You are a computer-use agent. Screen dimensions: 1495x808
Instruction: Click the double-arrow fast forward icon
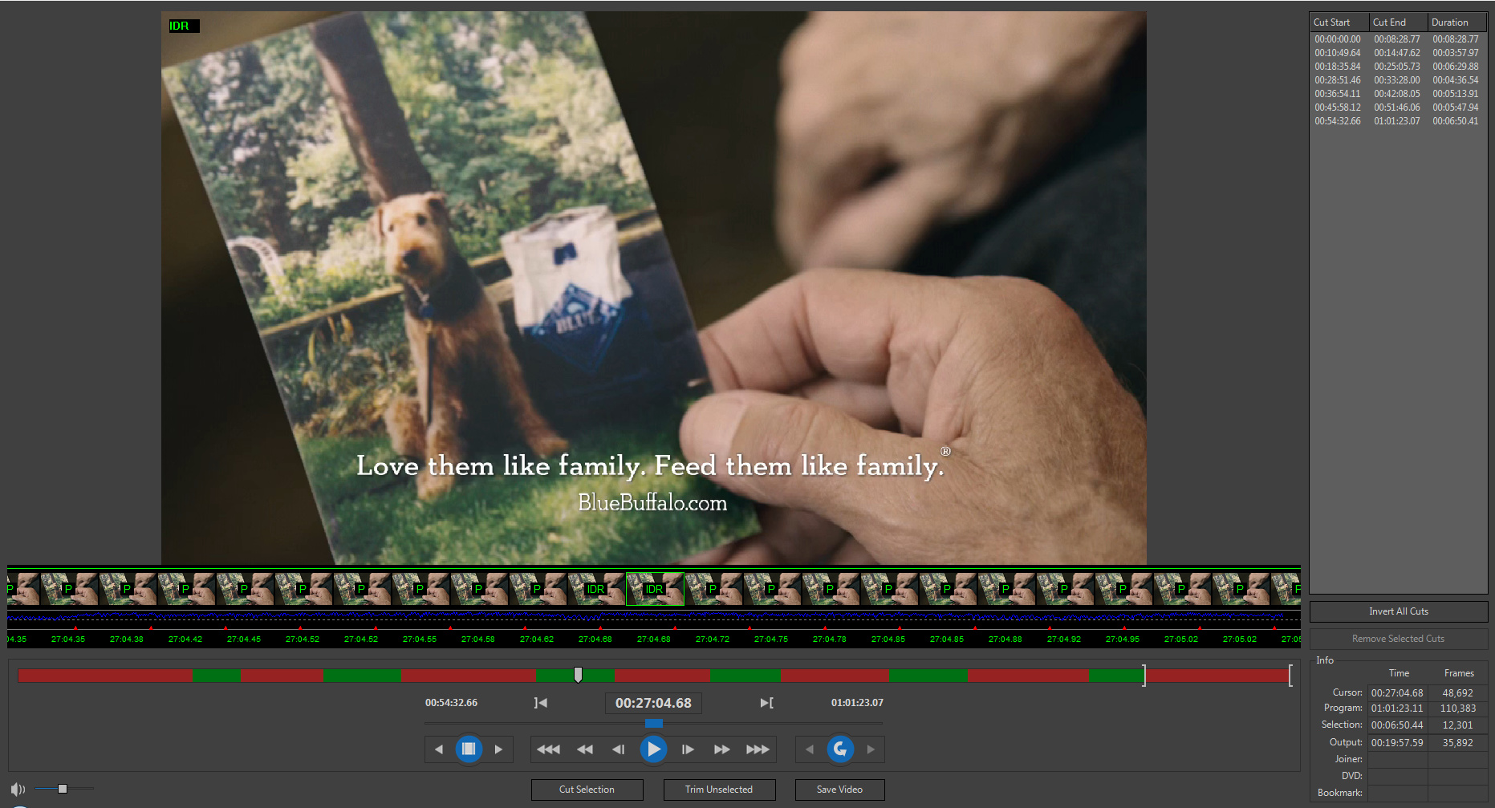pyautogui.click(x=722, y=749)
